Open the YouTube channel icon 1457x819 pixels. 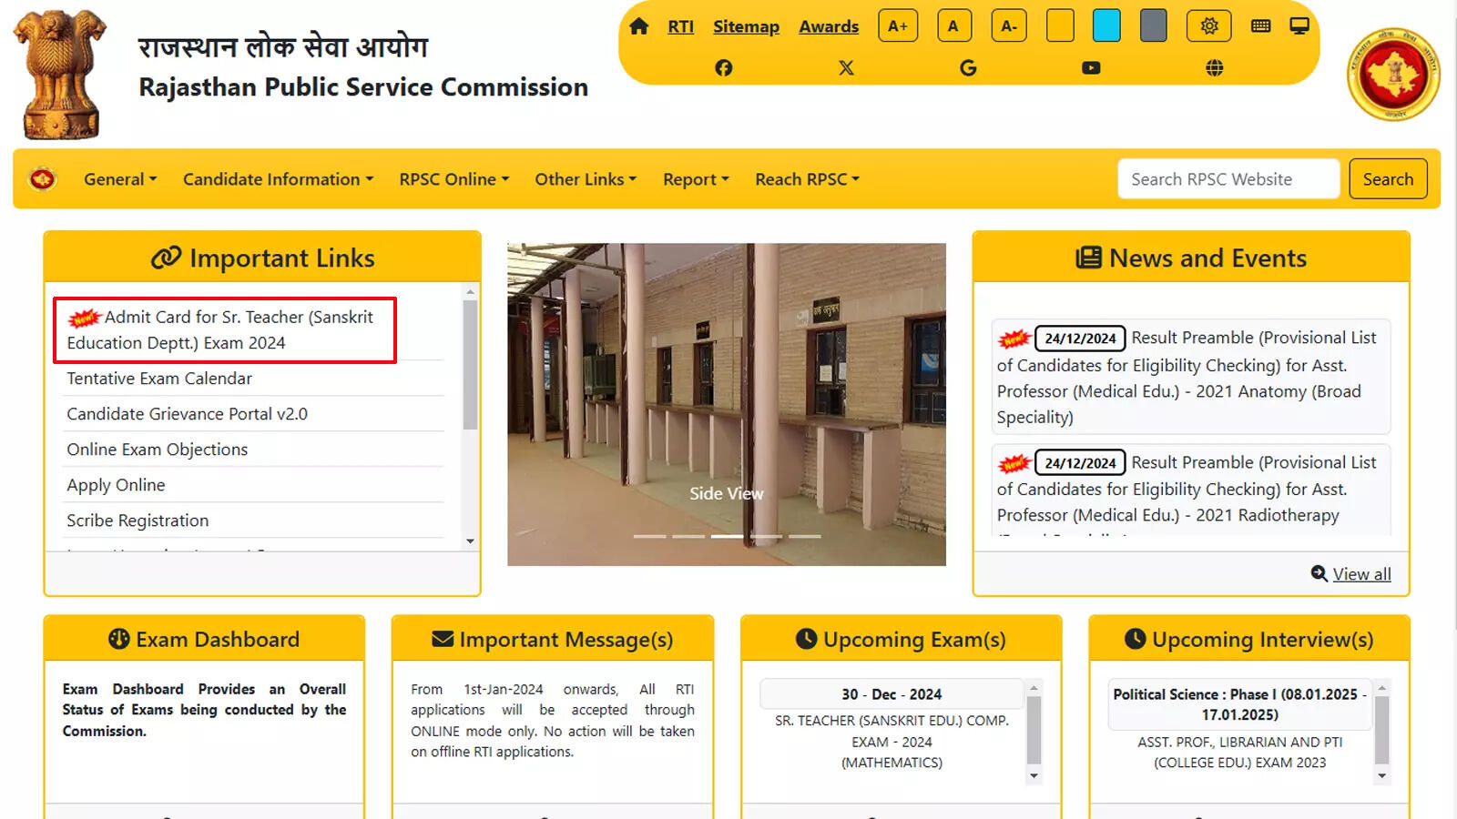[x=1090, y=66]
